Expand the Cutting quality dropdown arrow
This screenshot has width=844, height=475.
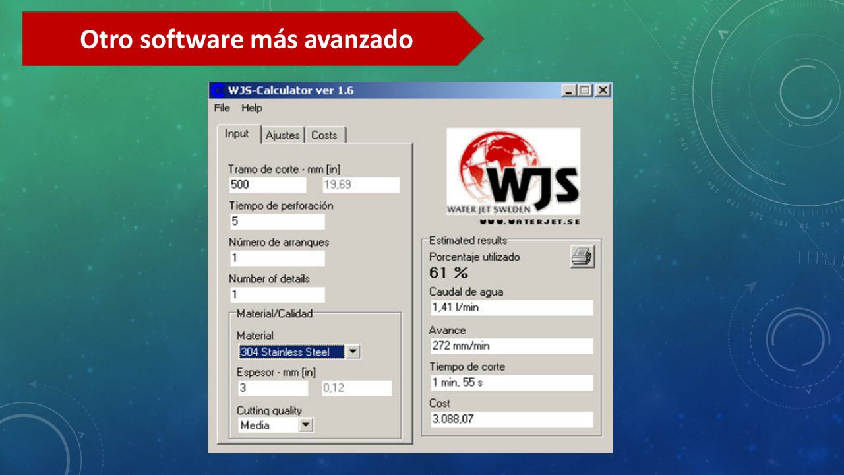point(305,426)
